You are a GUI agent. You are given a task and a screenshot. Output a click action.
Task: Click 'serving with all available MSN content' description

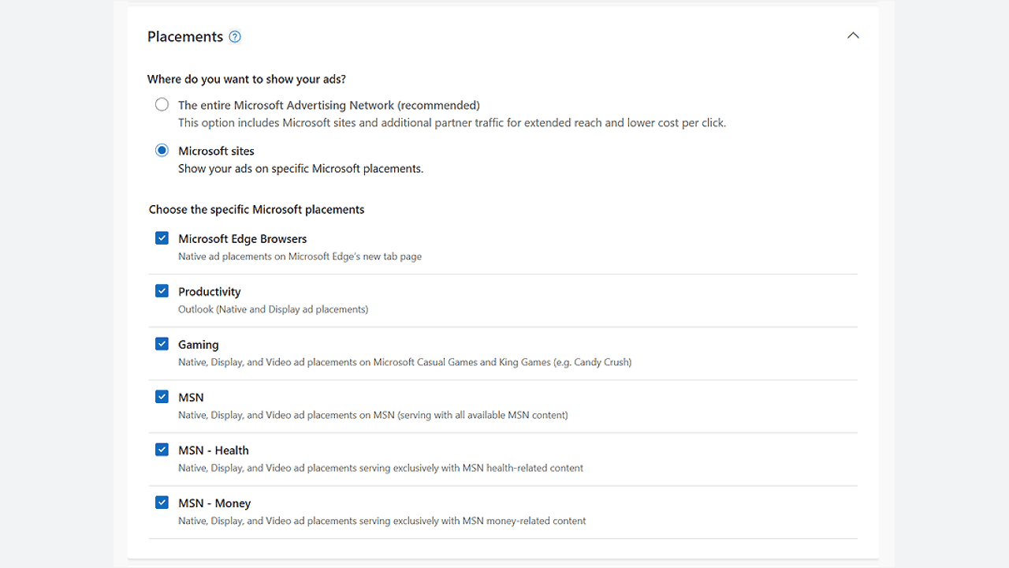click(x=373, y=415)
